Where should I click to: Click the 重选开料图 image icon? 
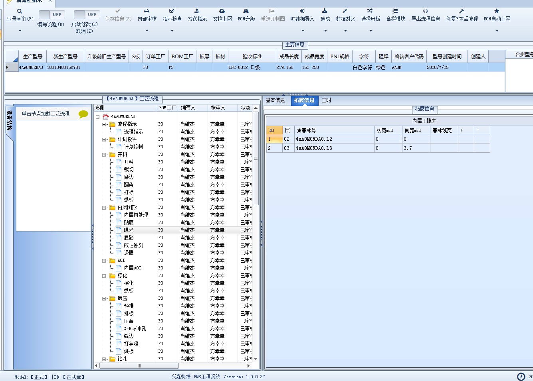(x=272, y=11)
